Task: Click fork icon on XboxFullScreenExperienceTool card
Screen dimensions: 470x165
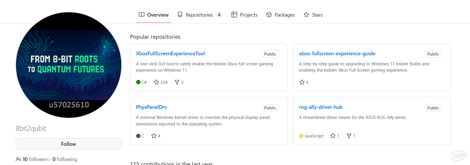Action: pyautogui.click(x=177, y=82)
